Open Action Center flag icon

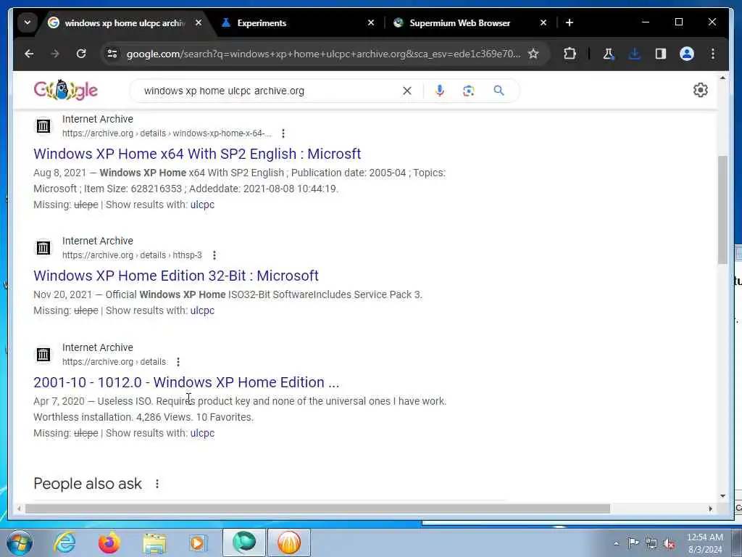click(633, 543)
